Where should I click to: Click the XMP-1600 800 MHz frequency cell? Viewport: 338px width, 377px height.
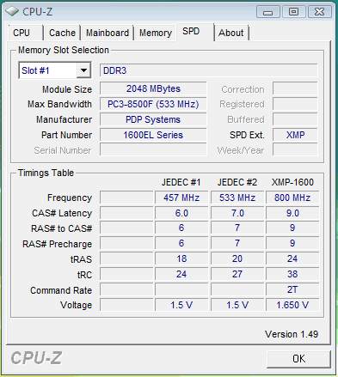click(x=292, y=198)
